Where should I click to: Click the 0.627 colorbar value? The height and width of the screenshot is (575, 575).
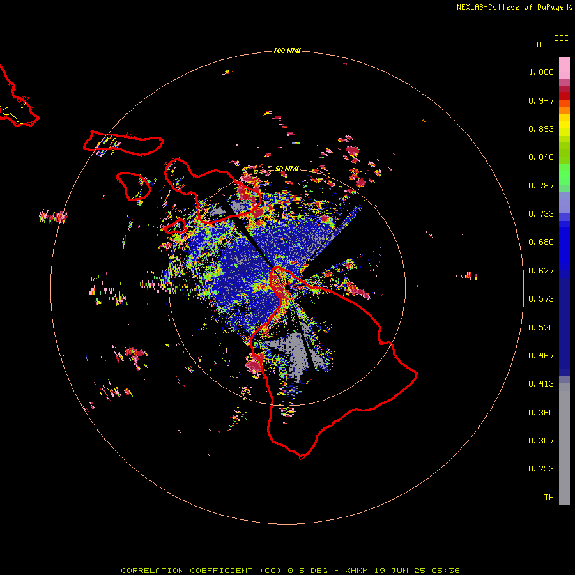click(541, 271)
